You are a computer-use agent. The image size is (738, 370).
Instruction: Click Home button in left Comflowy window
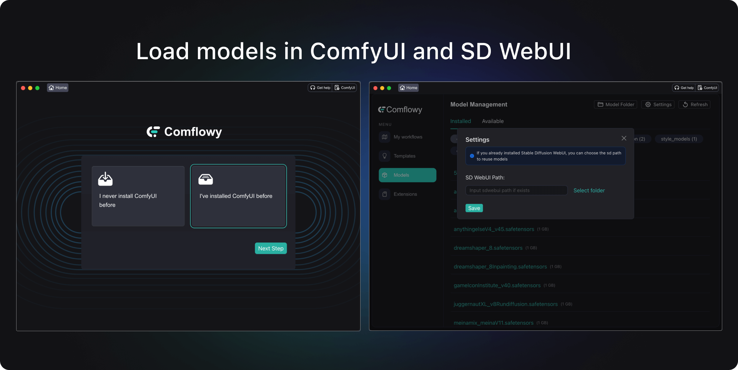tap(58, 88)
